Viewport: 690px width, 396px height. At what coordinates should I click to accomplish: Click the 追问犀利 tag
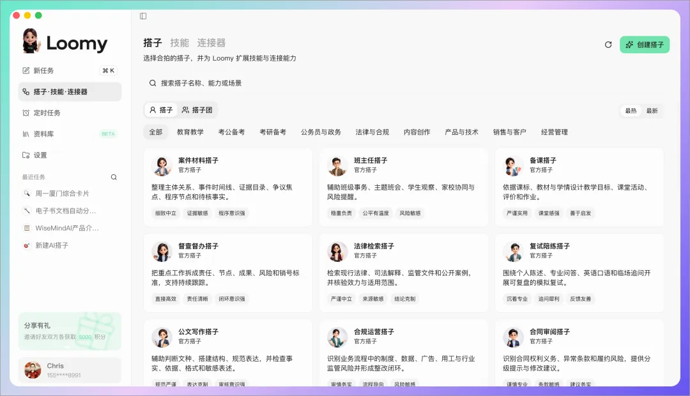[x=549, y=299]
